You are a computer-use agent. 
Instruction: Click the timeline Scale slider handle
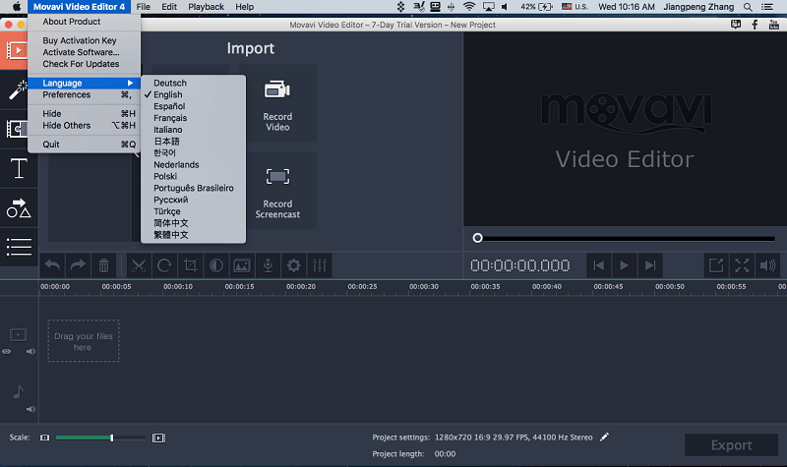112,438
